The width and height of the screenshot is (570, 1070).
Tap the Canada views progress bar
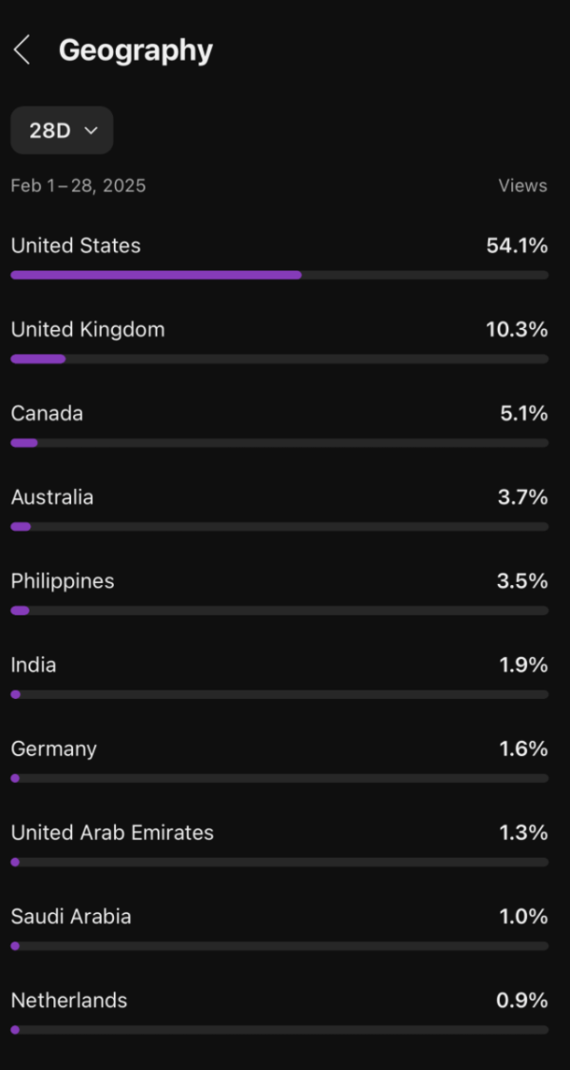coord(279,443)
